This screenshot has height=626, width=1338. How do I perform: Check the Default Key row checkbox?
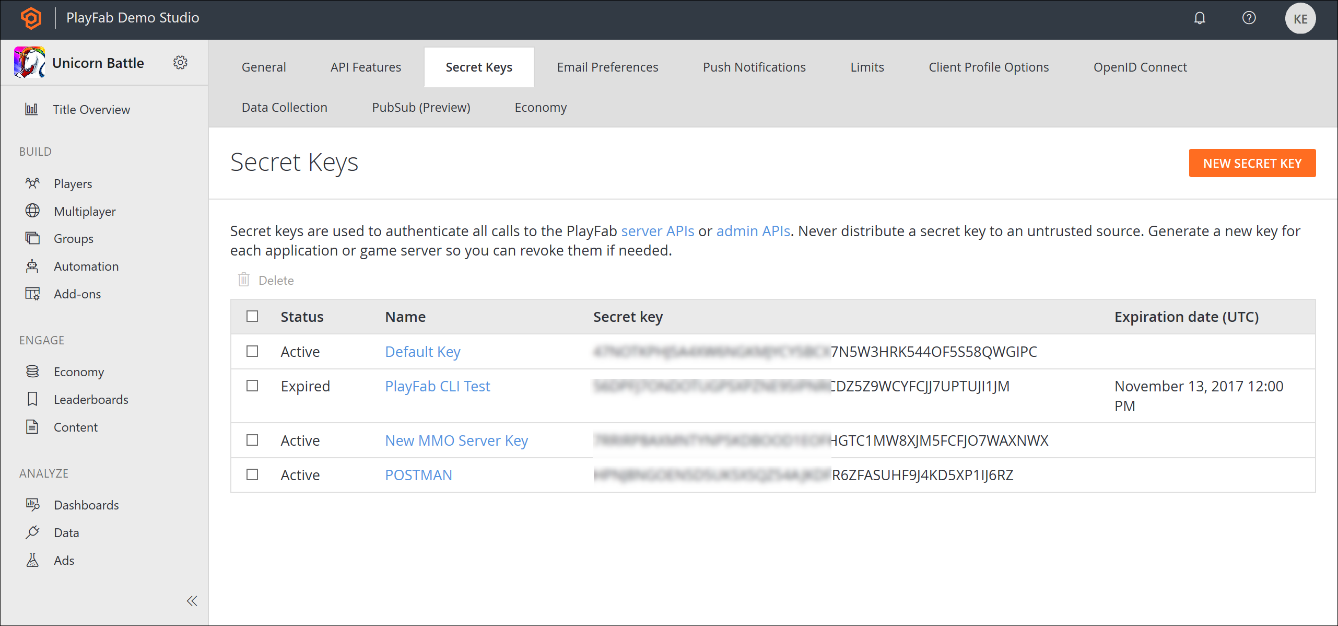252,351
